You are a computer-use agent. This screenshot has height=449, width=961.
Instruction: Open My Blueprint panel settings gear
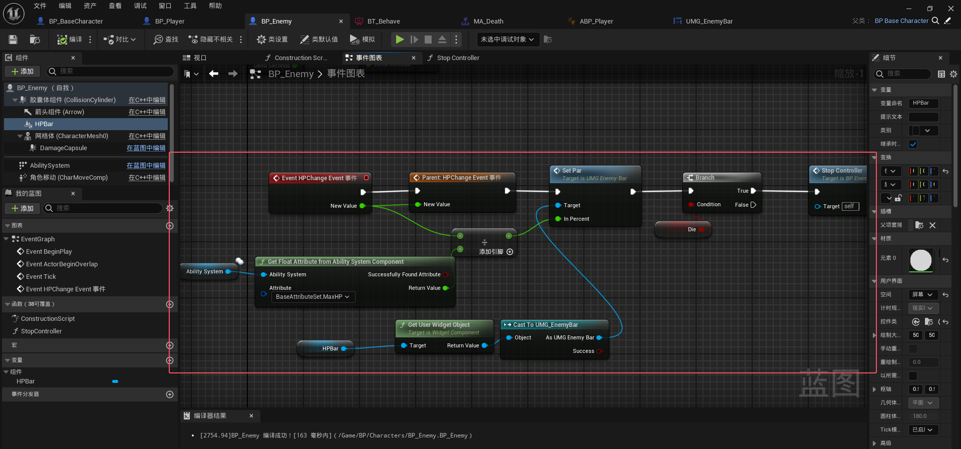pyautogui.click(x=170, y=208)
